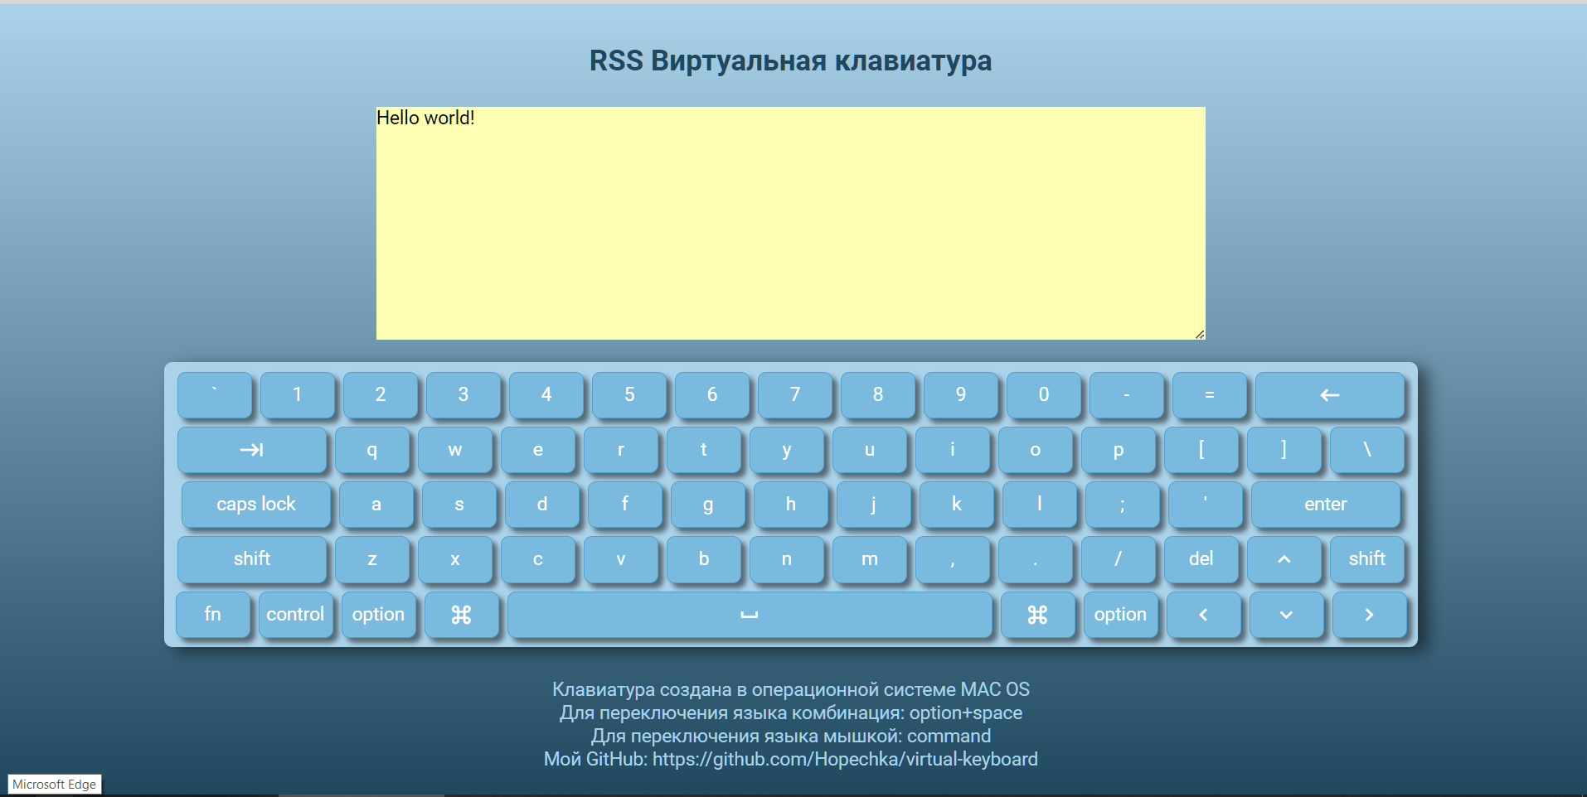Click the right arrow key
Image resolution: width=1587 pixels, height=797 pixels.
coord(1369,615)
